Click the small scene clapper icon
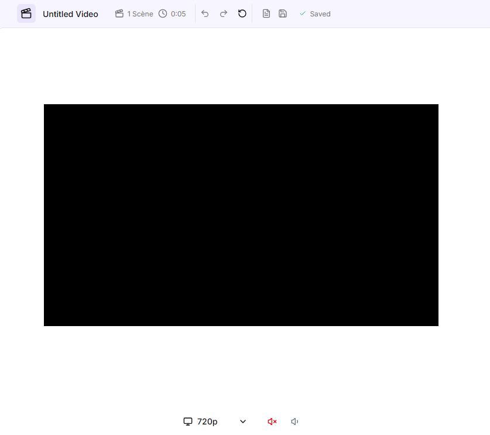The height and width of the screenshot is (435, 490). [119, 13]
